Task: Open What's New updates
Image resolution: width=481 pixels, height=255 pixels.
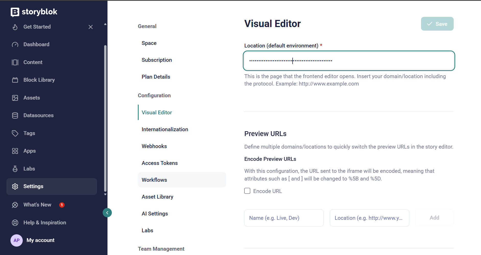Action: (37, 205)
